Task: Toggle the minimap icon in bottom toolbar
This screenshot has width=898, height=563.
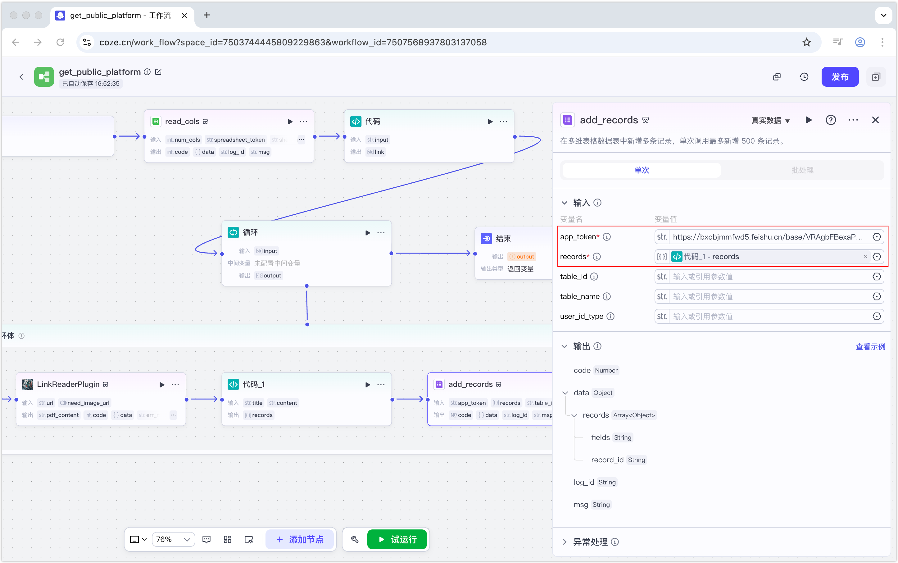Action: tap(249, 539)
